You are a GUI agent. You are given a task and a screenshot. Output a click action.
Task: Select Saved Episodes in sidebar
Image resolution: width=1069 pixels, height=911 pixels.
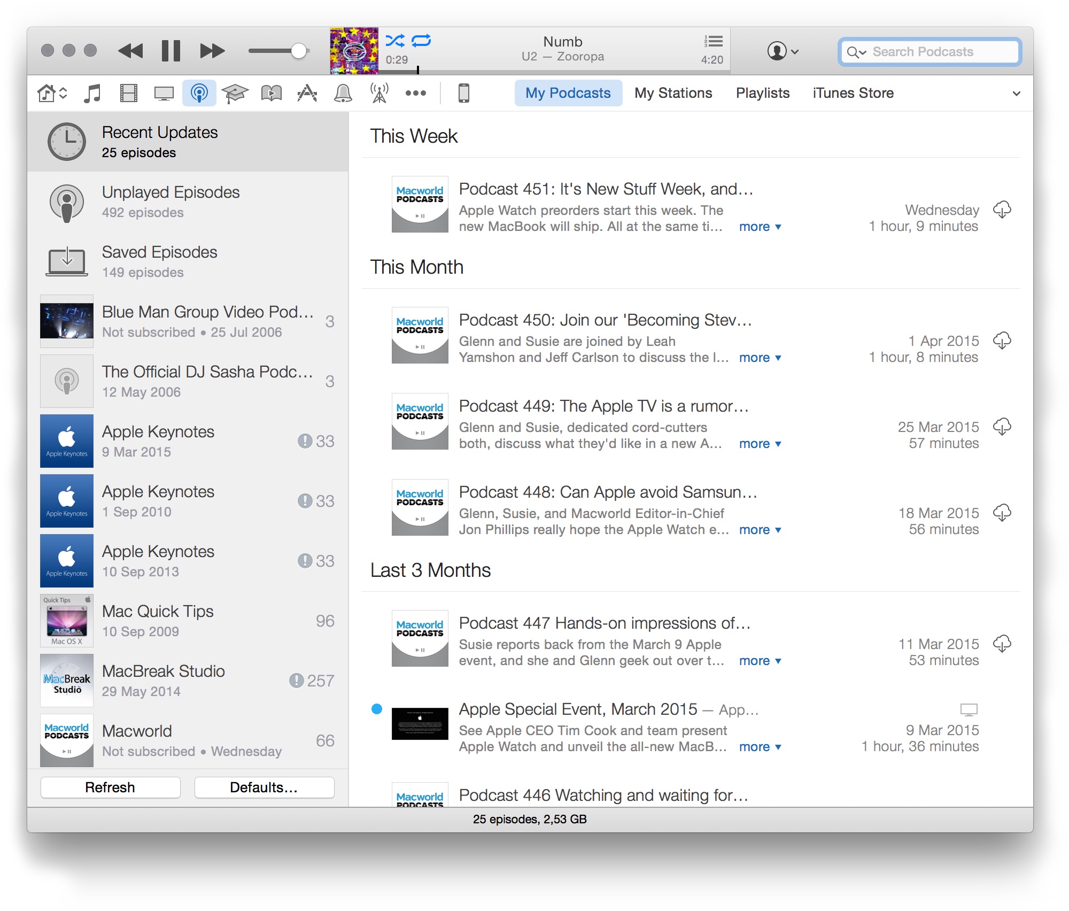188,261
